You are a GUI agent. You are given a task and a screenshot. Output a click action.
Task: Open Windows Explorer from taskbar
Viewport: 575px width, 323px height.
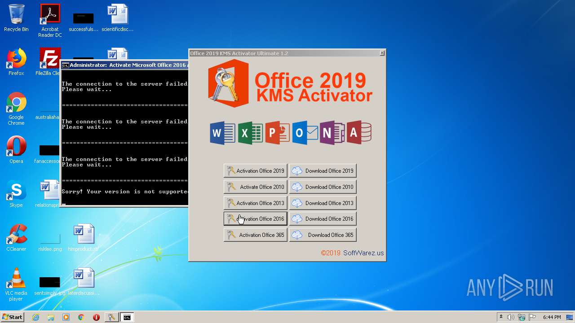pyautogui.click(x=51, y=317)
